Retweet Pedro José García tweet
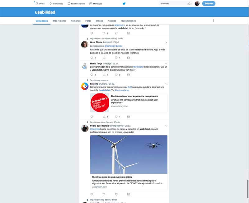The width and height of the screenshot is (249, 203). (104, 194)
